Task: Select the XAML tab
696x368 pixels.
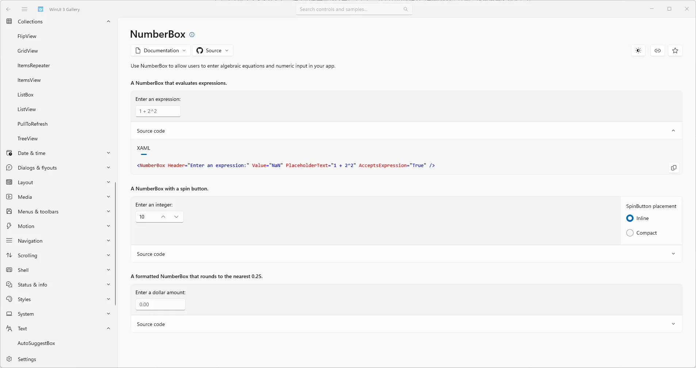Action: [x=144, y=148]
